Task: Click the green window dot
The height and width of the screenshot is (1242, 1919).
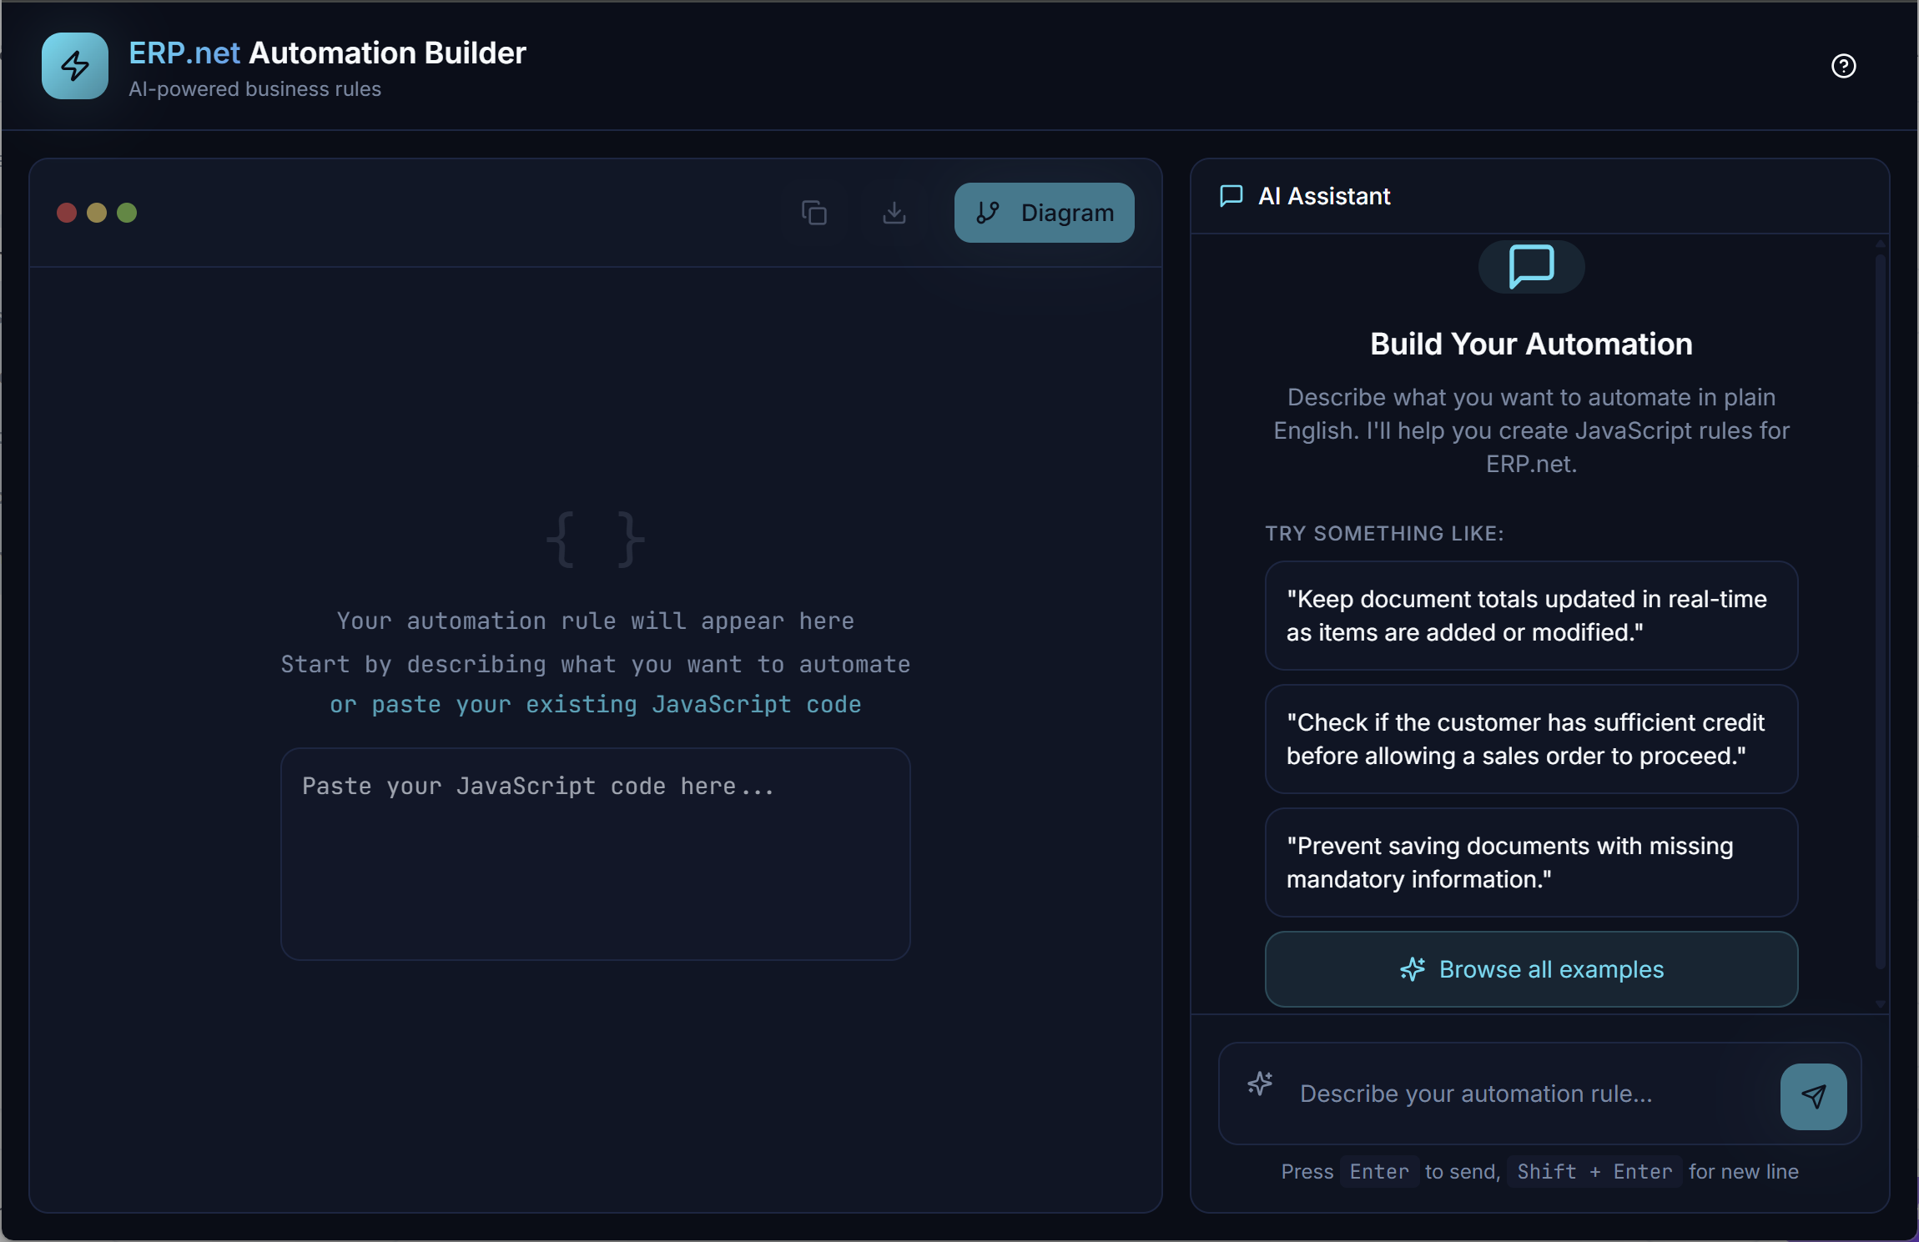Action: (127, 213)
